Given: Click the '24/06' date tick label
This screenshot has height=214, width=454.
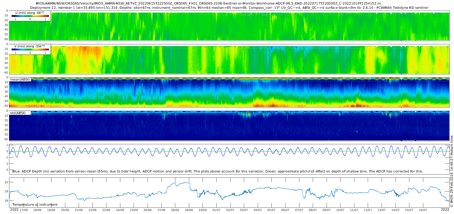Looking at the screenshot, I should coord(120,210).
